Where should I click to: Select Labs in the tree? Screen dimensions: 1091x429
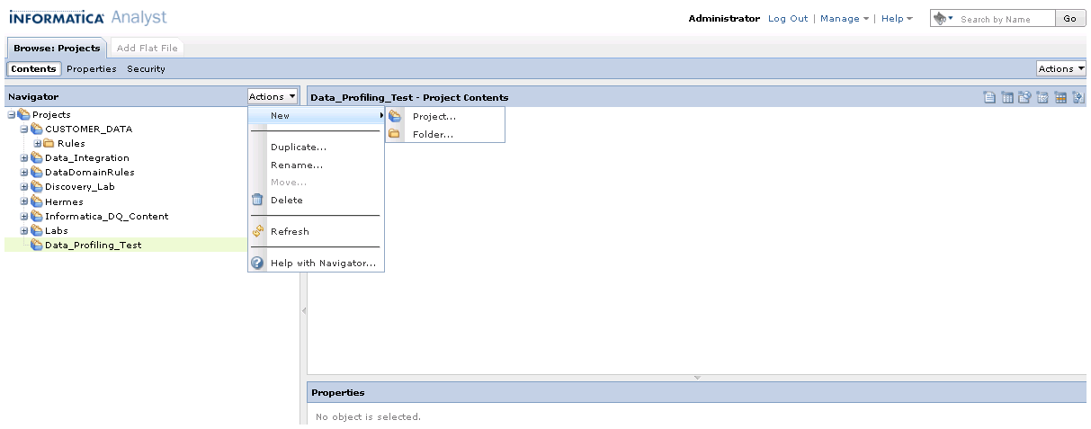[x=57, y=231]
